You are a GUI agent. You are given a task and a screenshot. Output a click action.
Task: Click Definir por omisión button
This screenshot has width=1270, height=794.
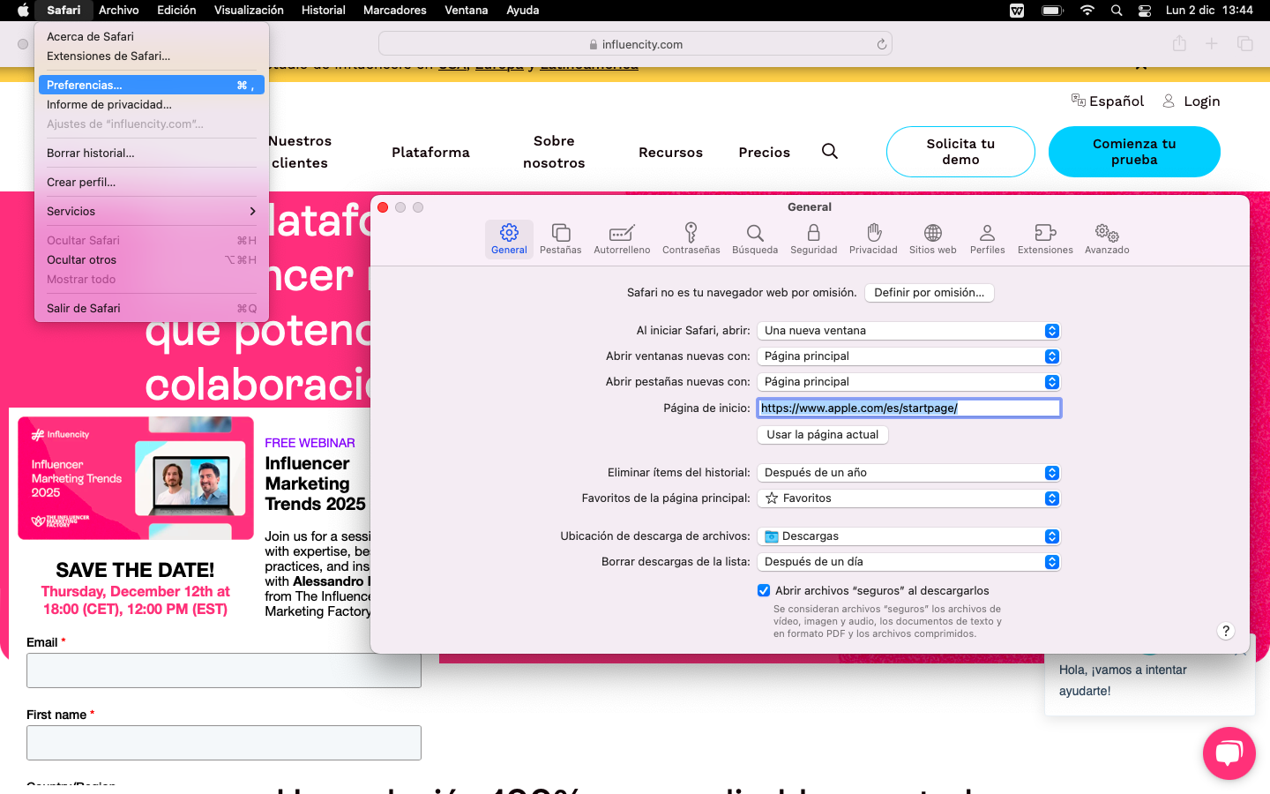[x=930, y=293]
